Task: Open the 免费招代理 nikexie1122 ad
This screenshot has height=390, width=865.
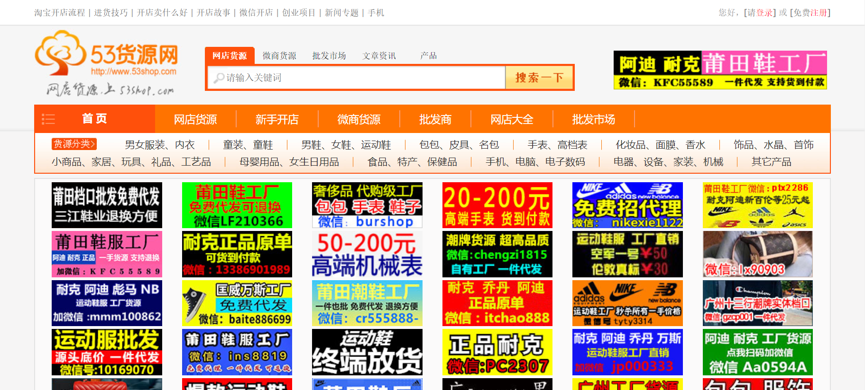Action: (x=627, y=205)
